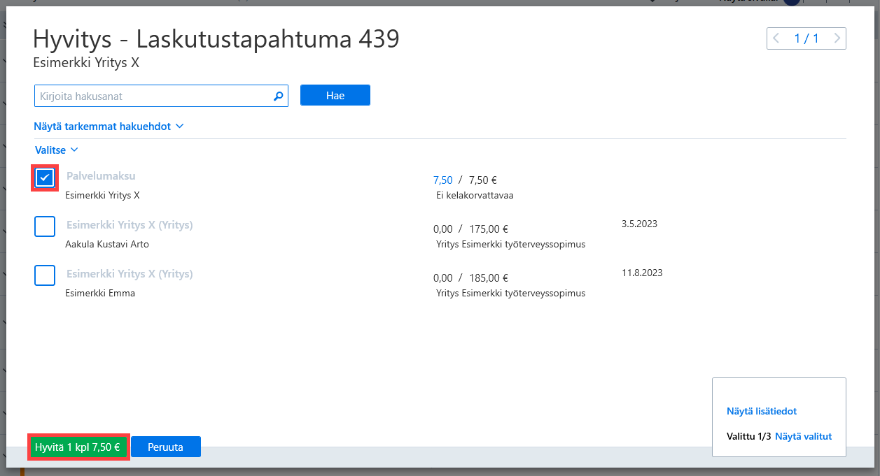Click the 1 / 1 page indicator
The height and width of the screenshot is (476, 880).
806,38
